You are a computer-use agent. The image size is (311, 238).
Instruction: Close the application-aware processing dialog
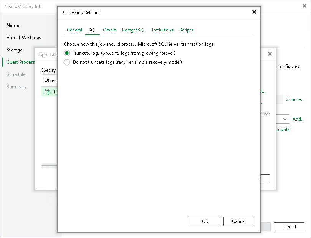270,54
